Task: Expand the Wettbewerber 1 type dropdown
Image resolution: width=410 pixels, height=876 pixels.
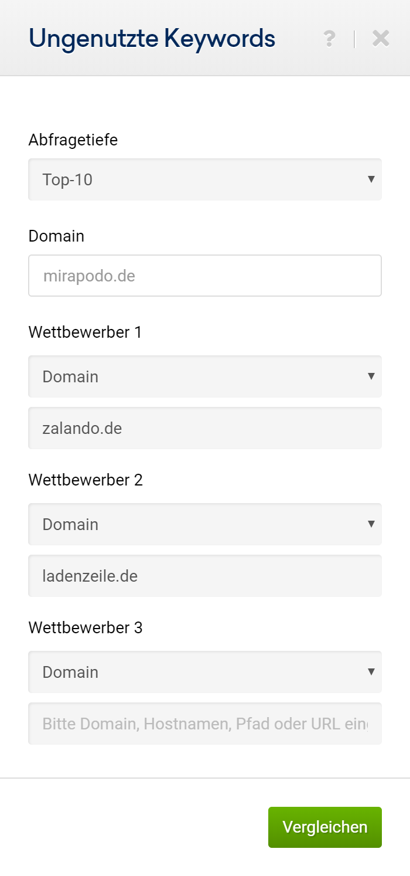Action: tap(205, 376)
